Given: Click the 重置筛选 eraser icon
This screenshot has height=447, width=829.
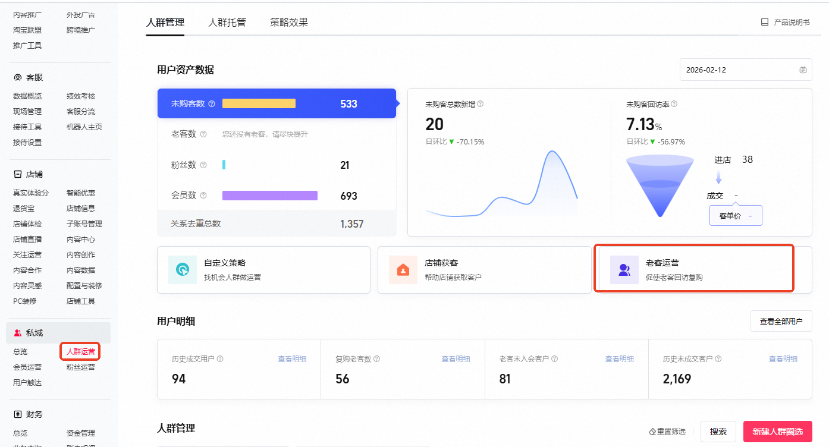Looking at the screenshot, I should 652,432.
